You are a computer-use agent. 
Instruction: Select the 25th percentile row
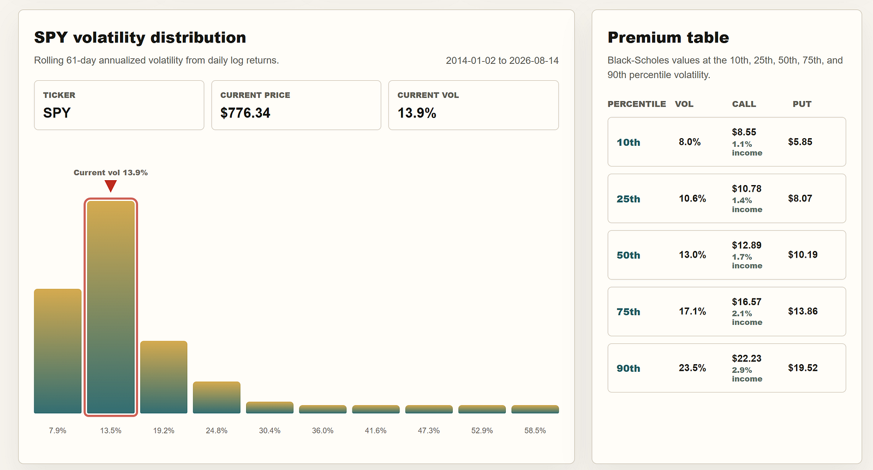pyautogui.click(x=727, y=198)
